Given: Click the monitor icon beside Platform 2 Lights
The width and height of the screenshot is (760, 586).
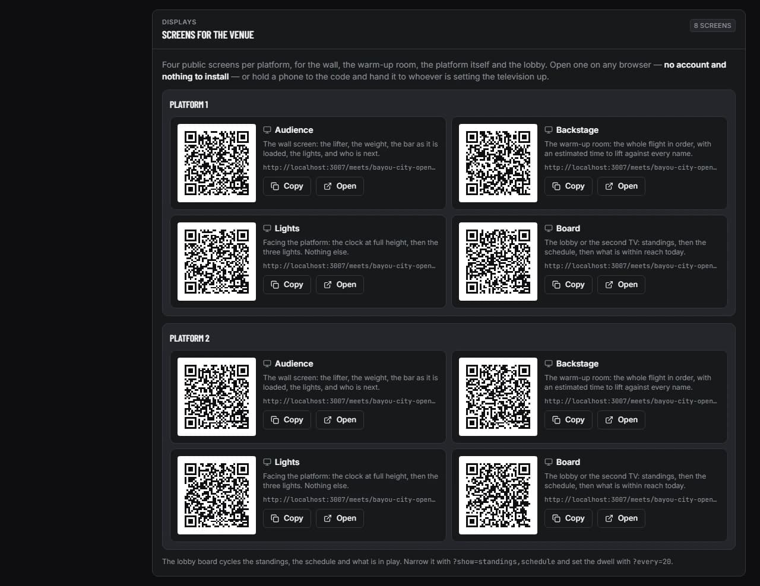Looking at the screenshot, I should (267, 462).
